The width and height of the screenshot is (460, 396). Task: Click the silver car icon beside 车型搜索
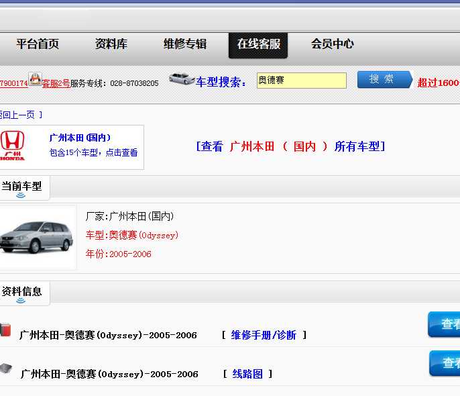point(182,79)
